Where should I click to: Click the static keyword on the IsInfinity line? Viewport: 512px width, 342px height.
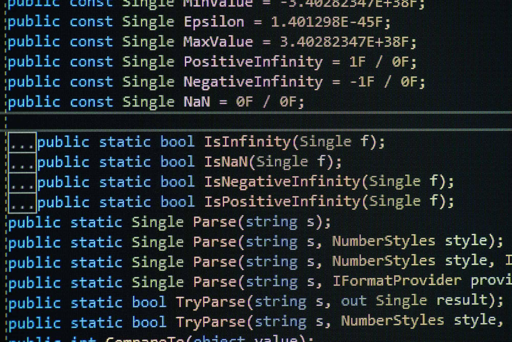(x=125, y=142)
